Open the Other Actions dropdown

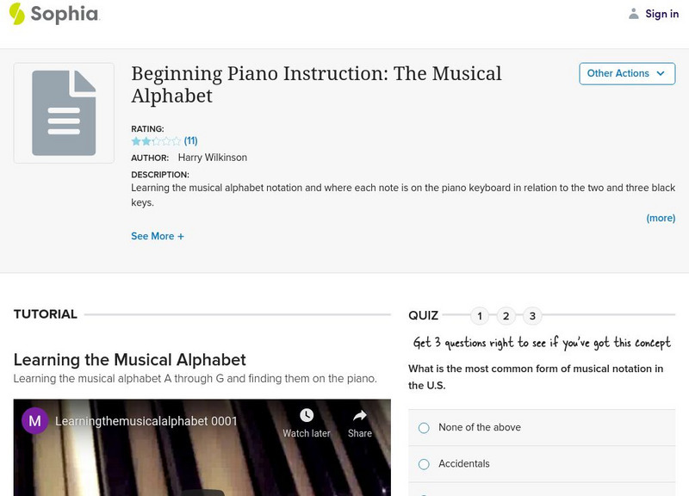point(627,73)
